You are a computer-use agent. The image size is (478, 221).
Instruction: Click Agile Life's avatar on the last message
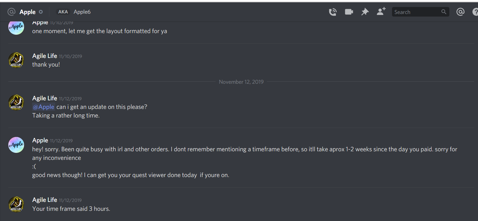tap(16, 204)
